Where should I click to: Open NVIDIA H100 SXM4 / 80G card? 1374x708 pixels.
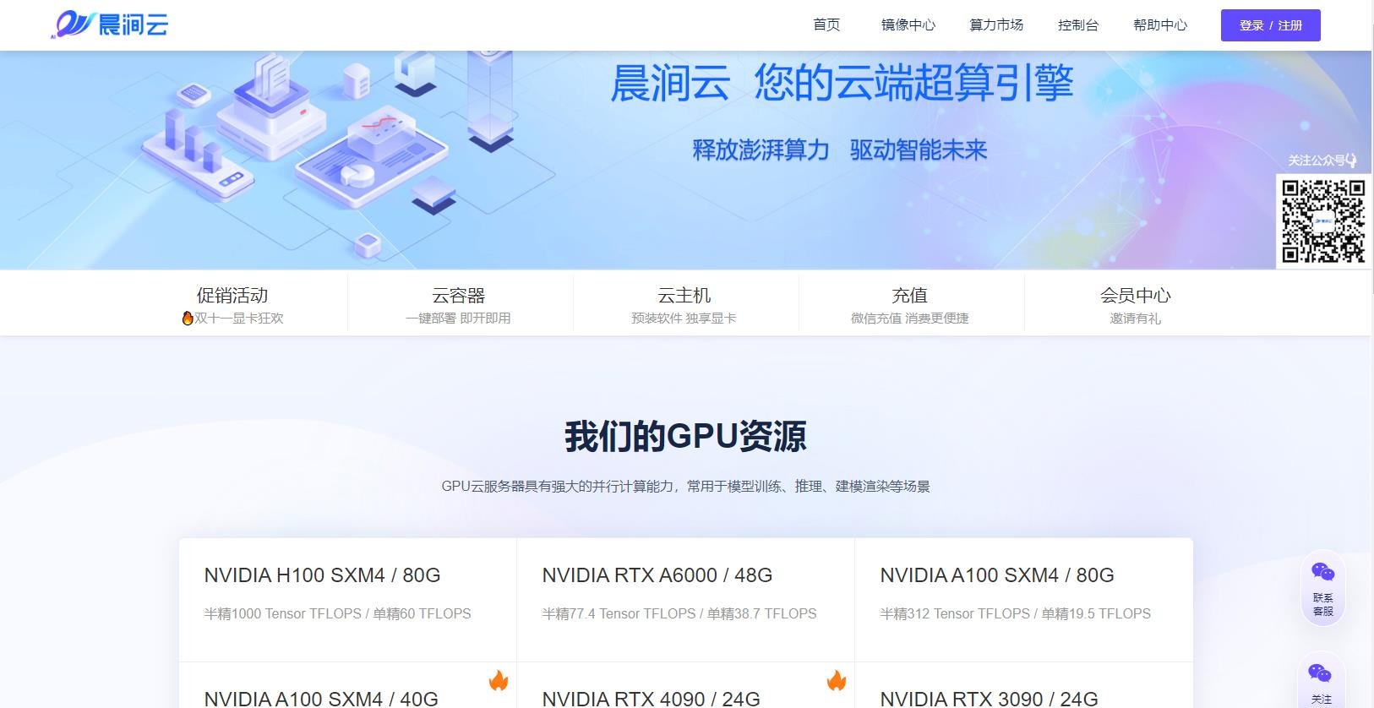(347, 600)
